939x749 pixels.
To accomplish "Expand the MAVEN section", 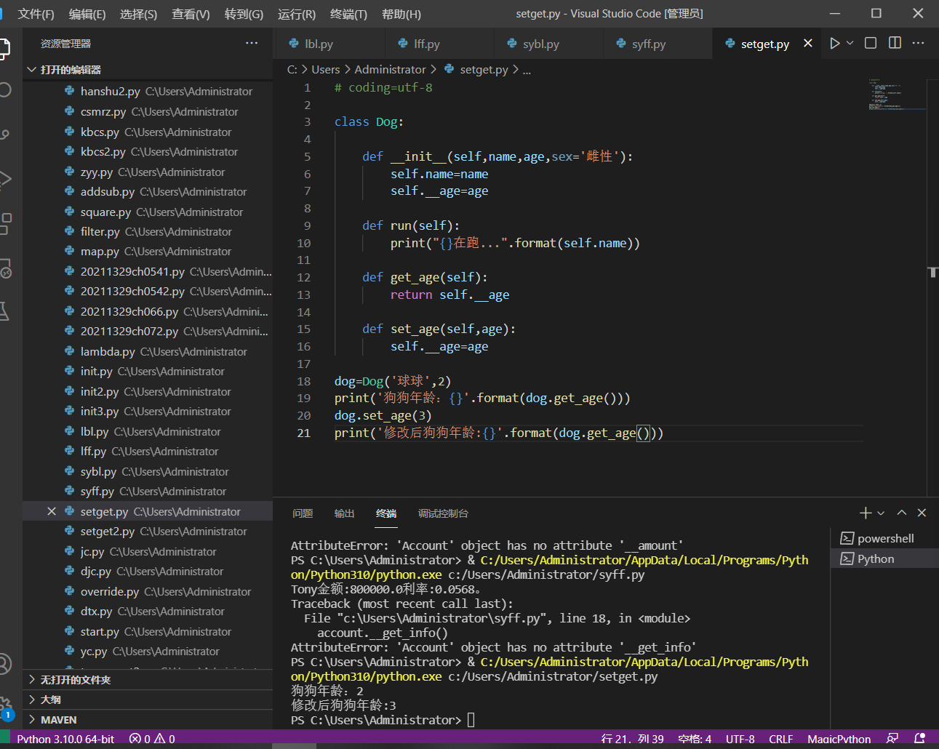I will point(58,720).
